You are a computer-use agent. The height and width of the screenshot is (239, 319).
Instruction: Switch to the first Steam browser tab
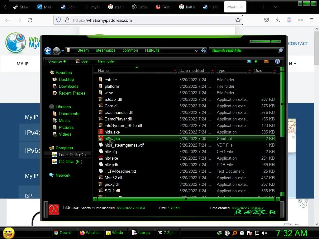[21, 7]
